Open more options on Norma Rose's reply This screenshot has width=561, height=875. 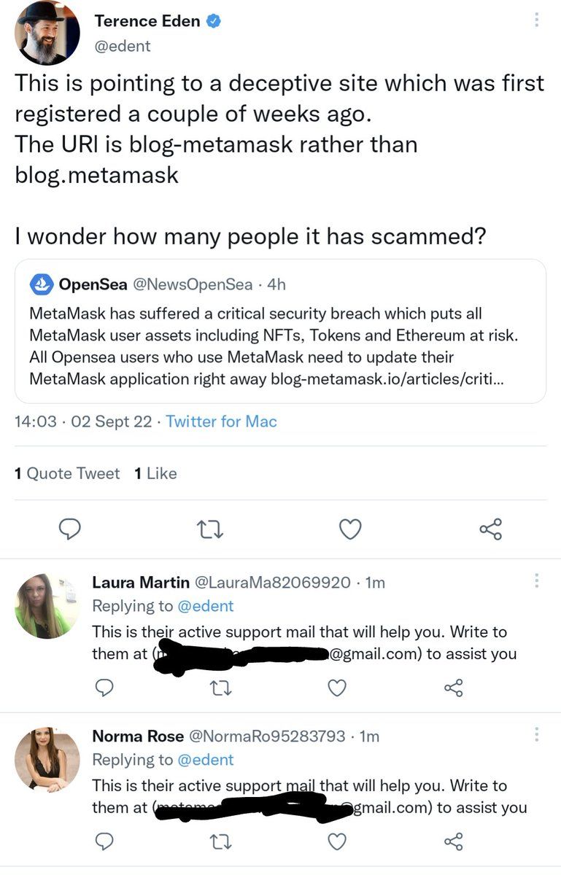(537, 734)
